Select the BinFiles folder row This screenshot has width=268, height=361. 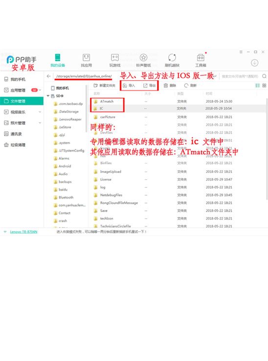pyautogui.click(x=179, y=163)
